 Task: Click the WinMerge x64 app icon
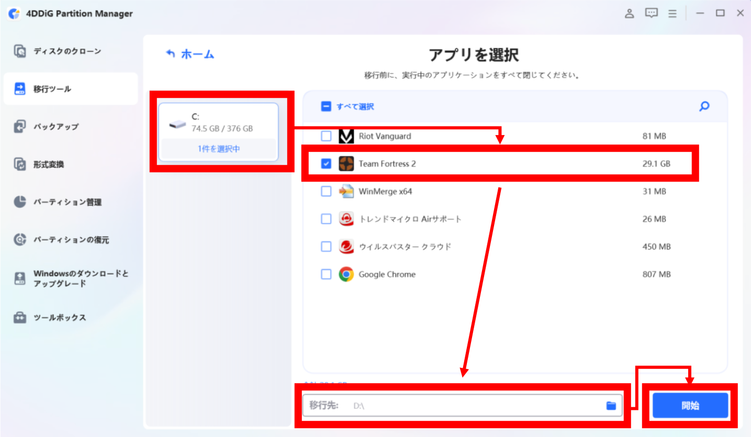pyautogui.click(x=346, y=192)
